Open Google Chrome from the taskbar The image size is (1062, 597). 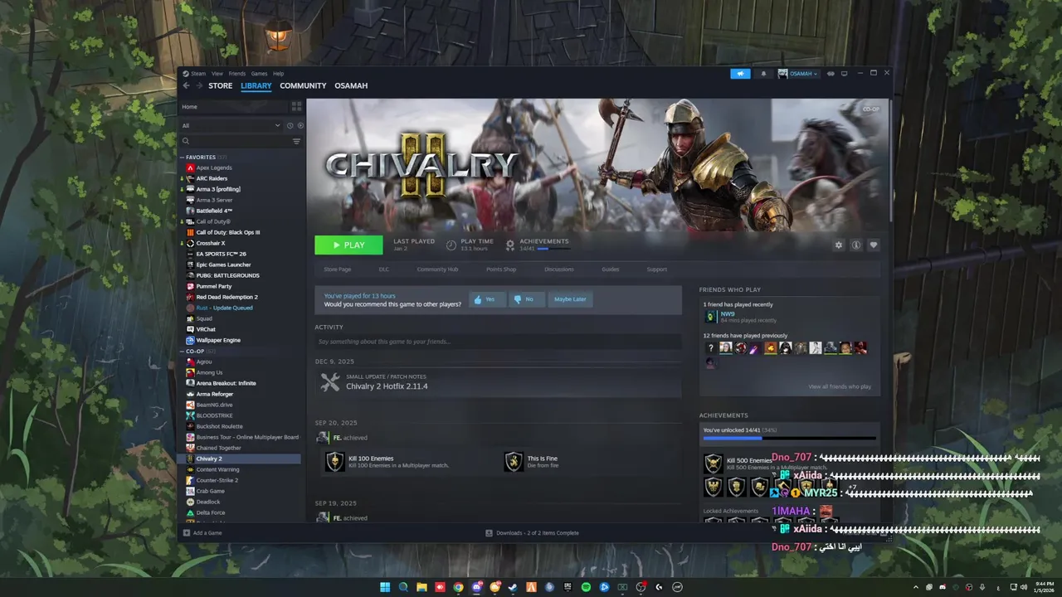point(458,587)
